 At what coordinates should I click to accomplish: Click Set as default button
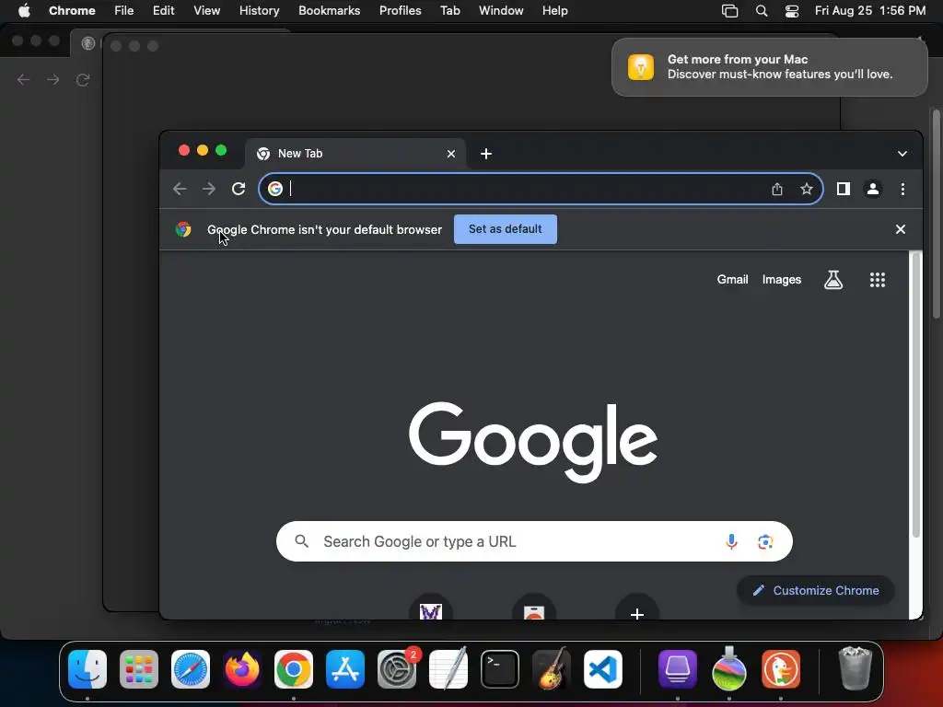pyautogui.click(x=506, y=229)
